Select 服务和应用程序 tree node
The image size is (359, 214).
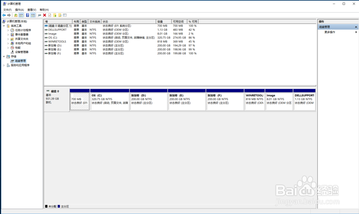(20, 65)
